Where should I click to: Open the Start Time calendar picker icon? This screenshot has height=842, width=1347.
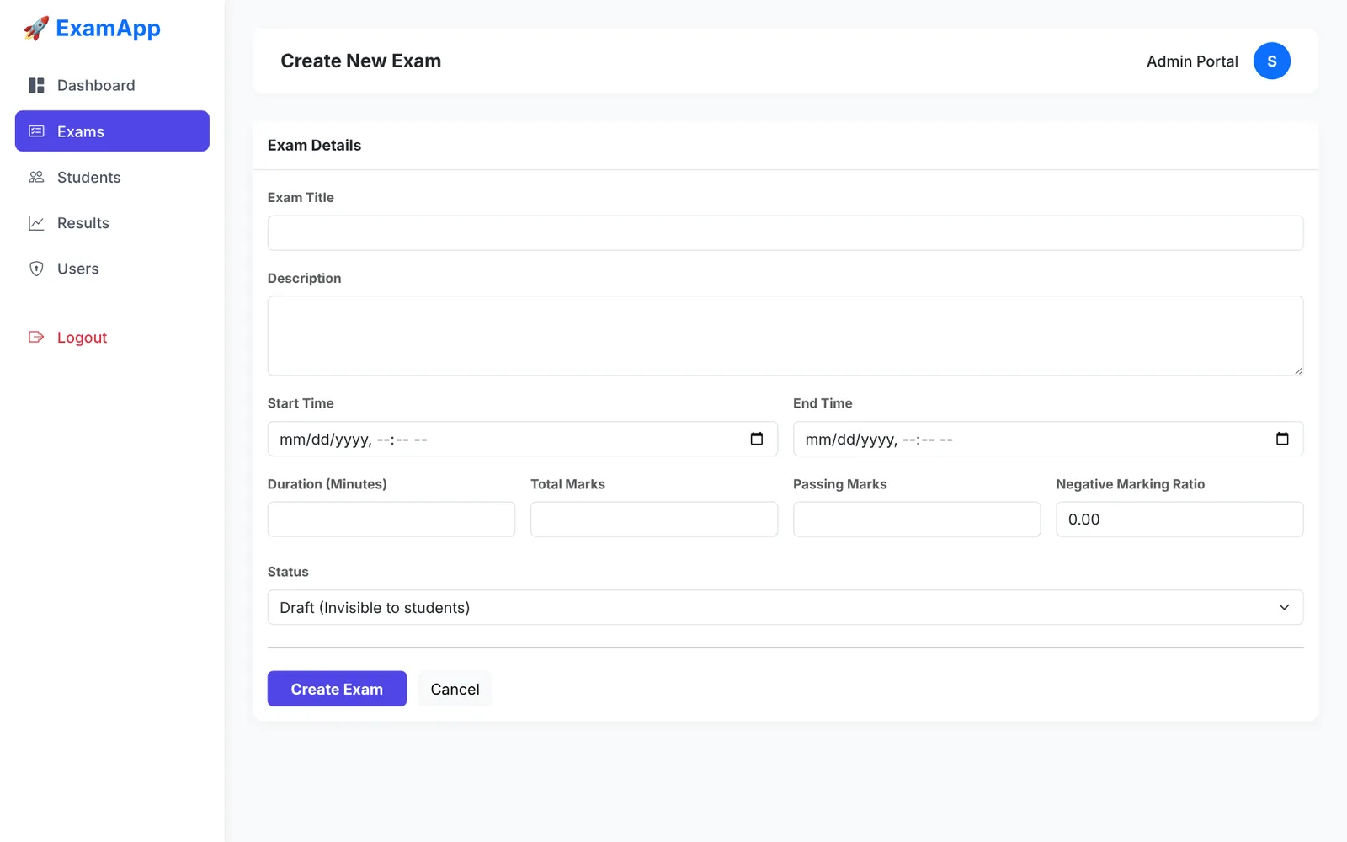point(756,439)
